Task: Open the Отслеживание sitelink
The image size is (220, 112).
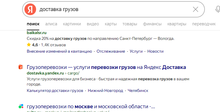Action: 111,51
